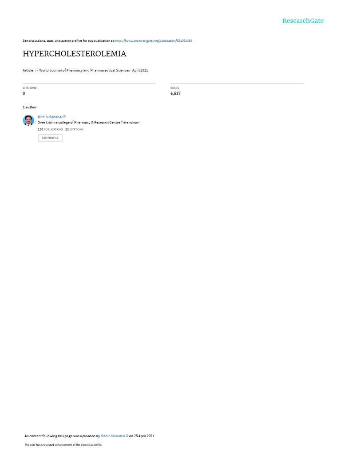Click the ResearchGate logo
341x455 pixels.
click(x=303, y=20)
